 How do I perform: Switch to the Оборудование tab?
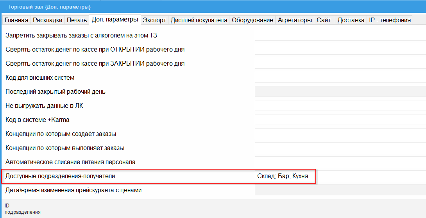252,20
